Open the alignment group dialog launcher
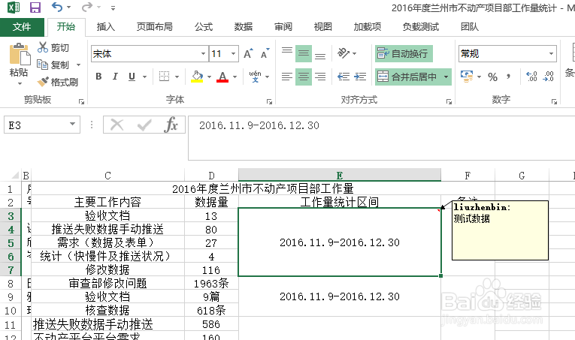Screen dimensions: 575x340 tap(449, 102)
